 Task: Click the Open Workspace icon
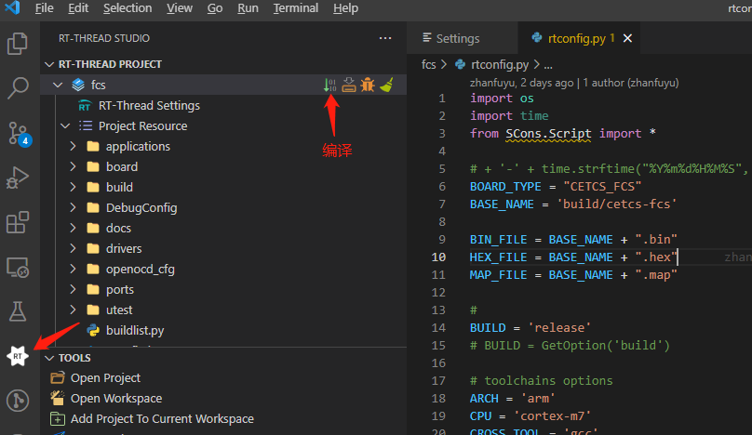58,398
